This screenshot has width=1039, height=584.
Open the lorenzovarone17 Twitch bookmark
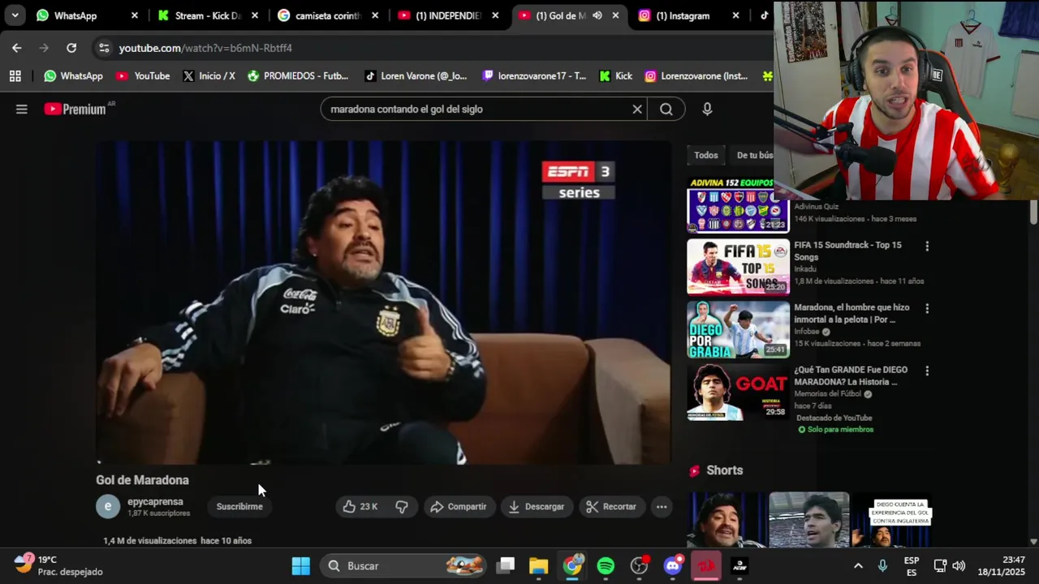click(x=534, y=75)
